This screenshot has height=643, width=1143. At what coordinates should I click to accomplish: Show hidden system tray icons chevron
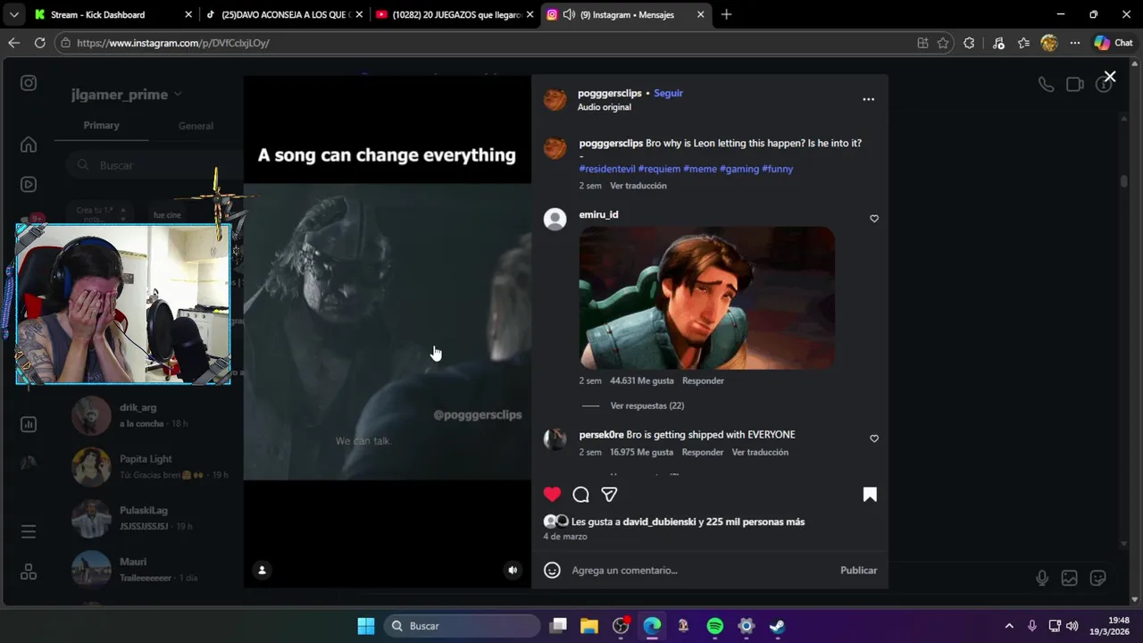pyautogui.click(x=1009, y=626)
